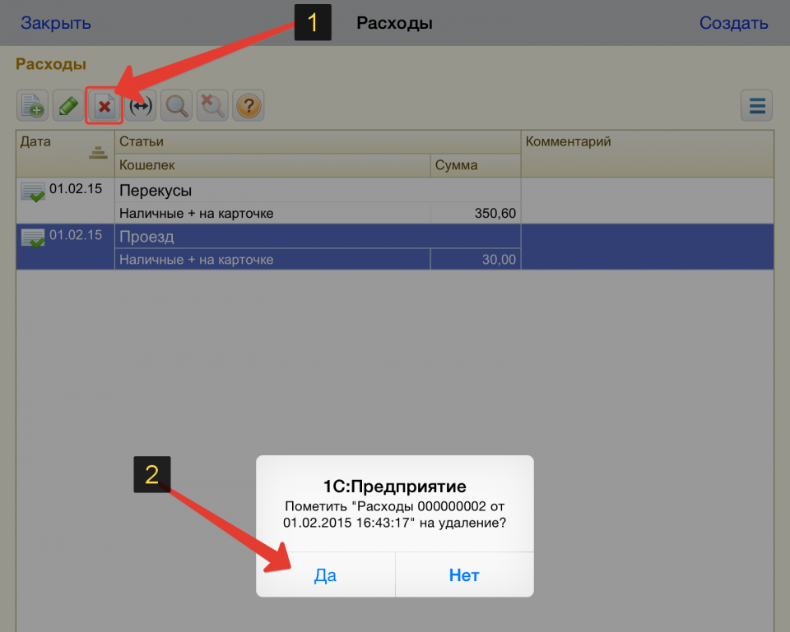Viewport: 790px width, 632px height.
Task: Click the Кошелек column header
Action: [272, 165]
